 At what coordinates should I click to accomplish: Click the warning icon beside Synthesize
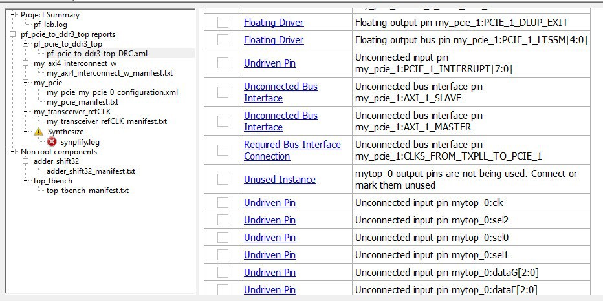coord(39,132)
